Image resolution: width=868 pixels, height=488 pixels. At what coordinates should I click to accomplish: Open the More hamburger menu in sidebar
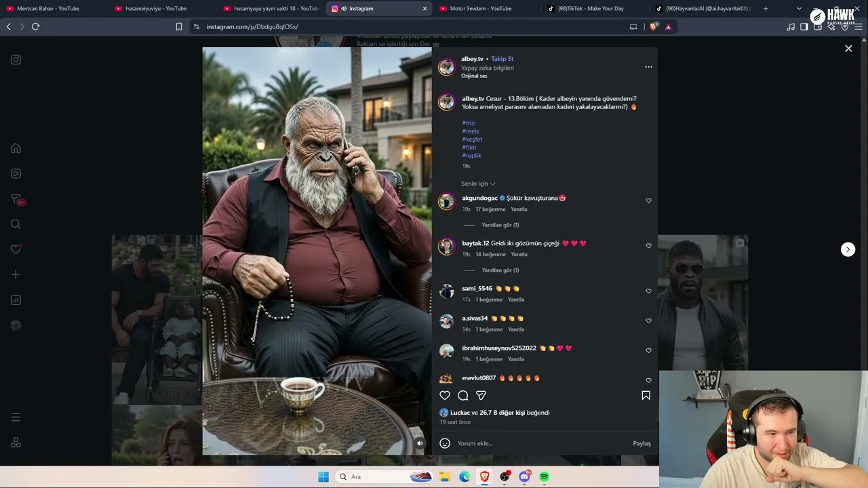click(x=16, y=418)
